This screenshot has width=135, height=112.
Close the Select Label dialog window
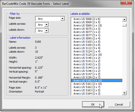coord(126,2)
